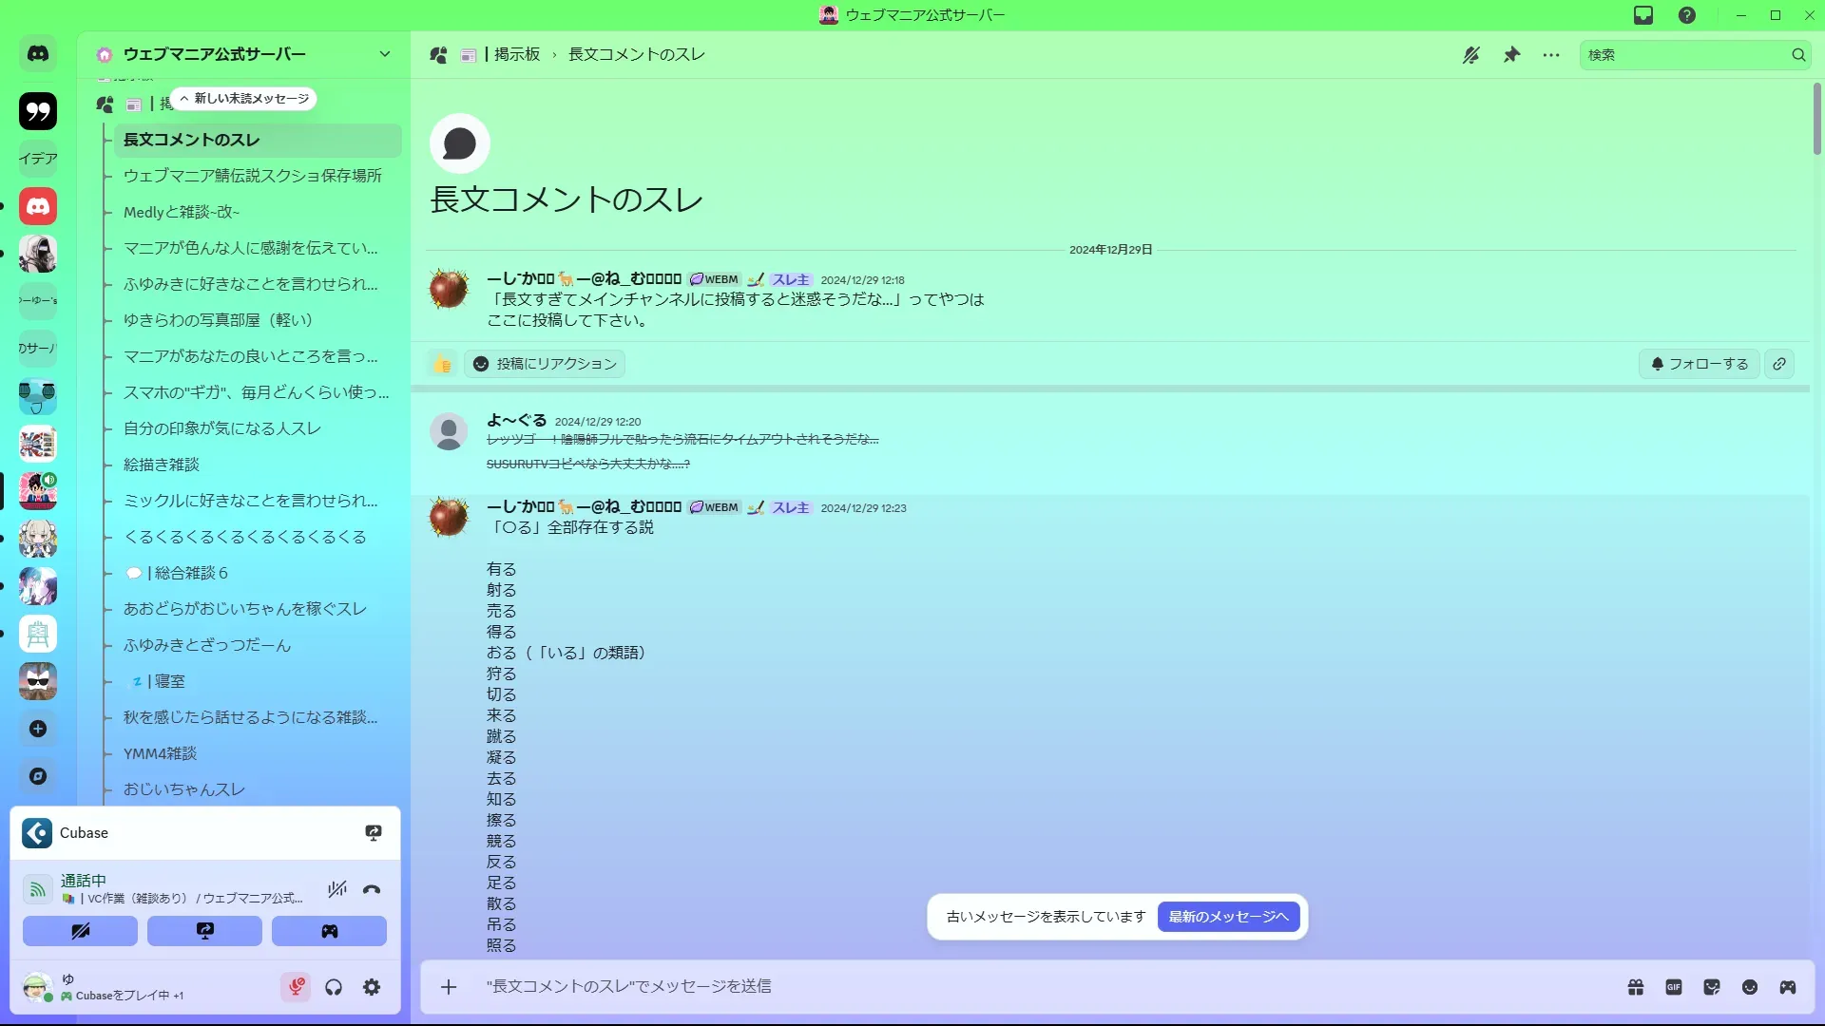Open Discord direct messages home icon

point(38,54)
